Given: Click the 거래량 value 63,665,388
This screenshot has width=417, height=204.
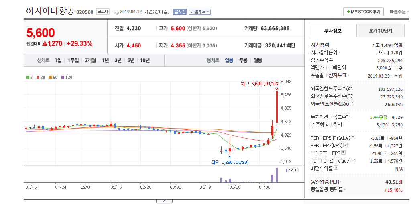Looking at the screenshot, I should [x=275, y=28].
